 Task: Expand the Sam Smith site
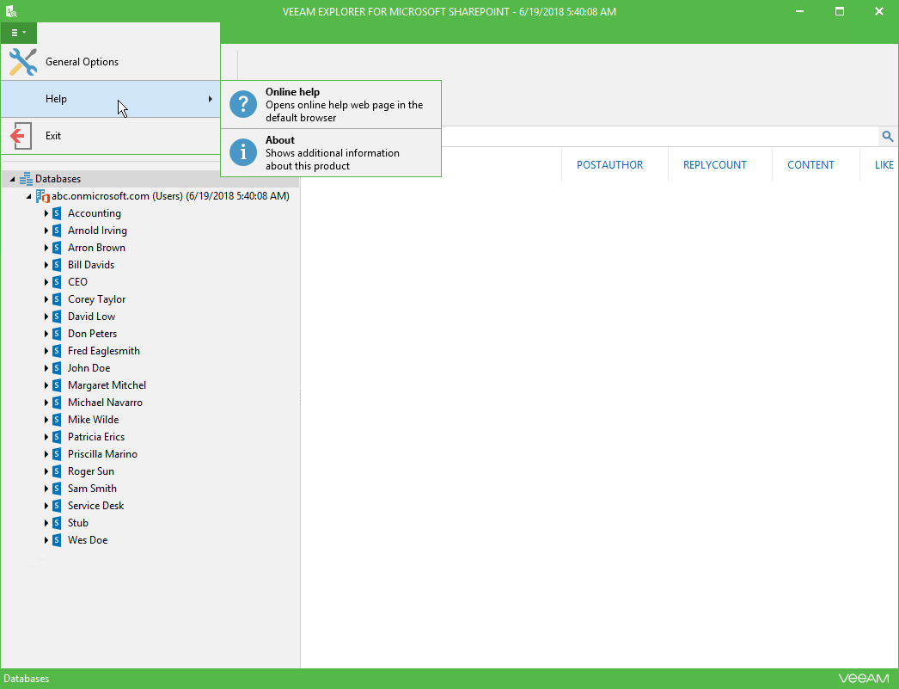click(x=46, y=489)
